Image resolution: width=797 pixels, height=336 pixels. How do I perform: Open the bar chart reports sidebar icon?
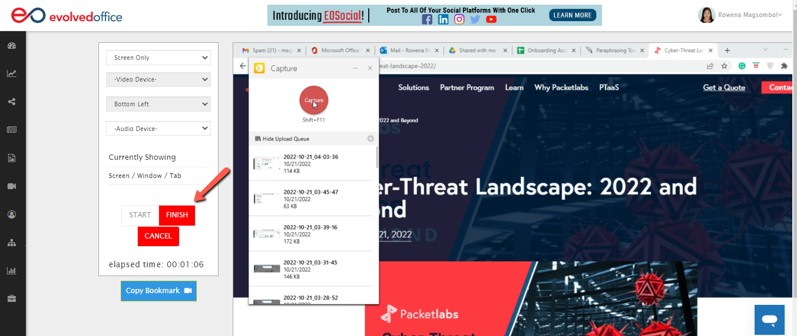[11, 271]
